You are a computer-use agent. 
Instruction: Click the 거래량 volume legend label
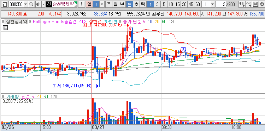pyautogui.click(x=12, y=96)
